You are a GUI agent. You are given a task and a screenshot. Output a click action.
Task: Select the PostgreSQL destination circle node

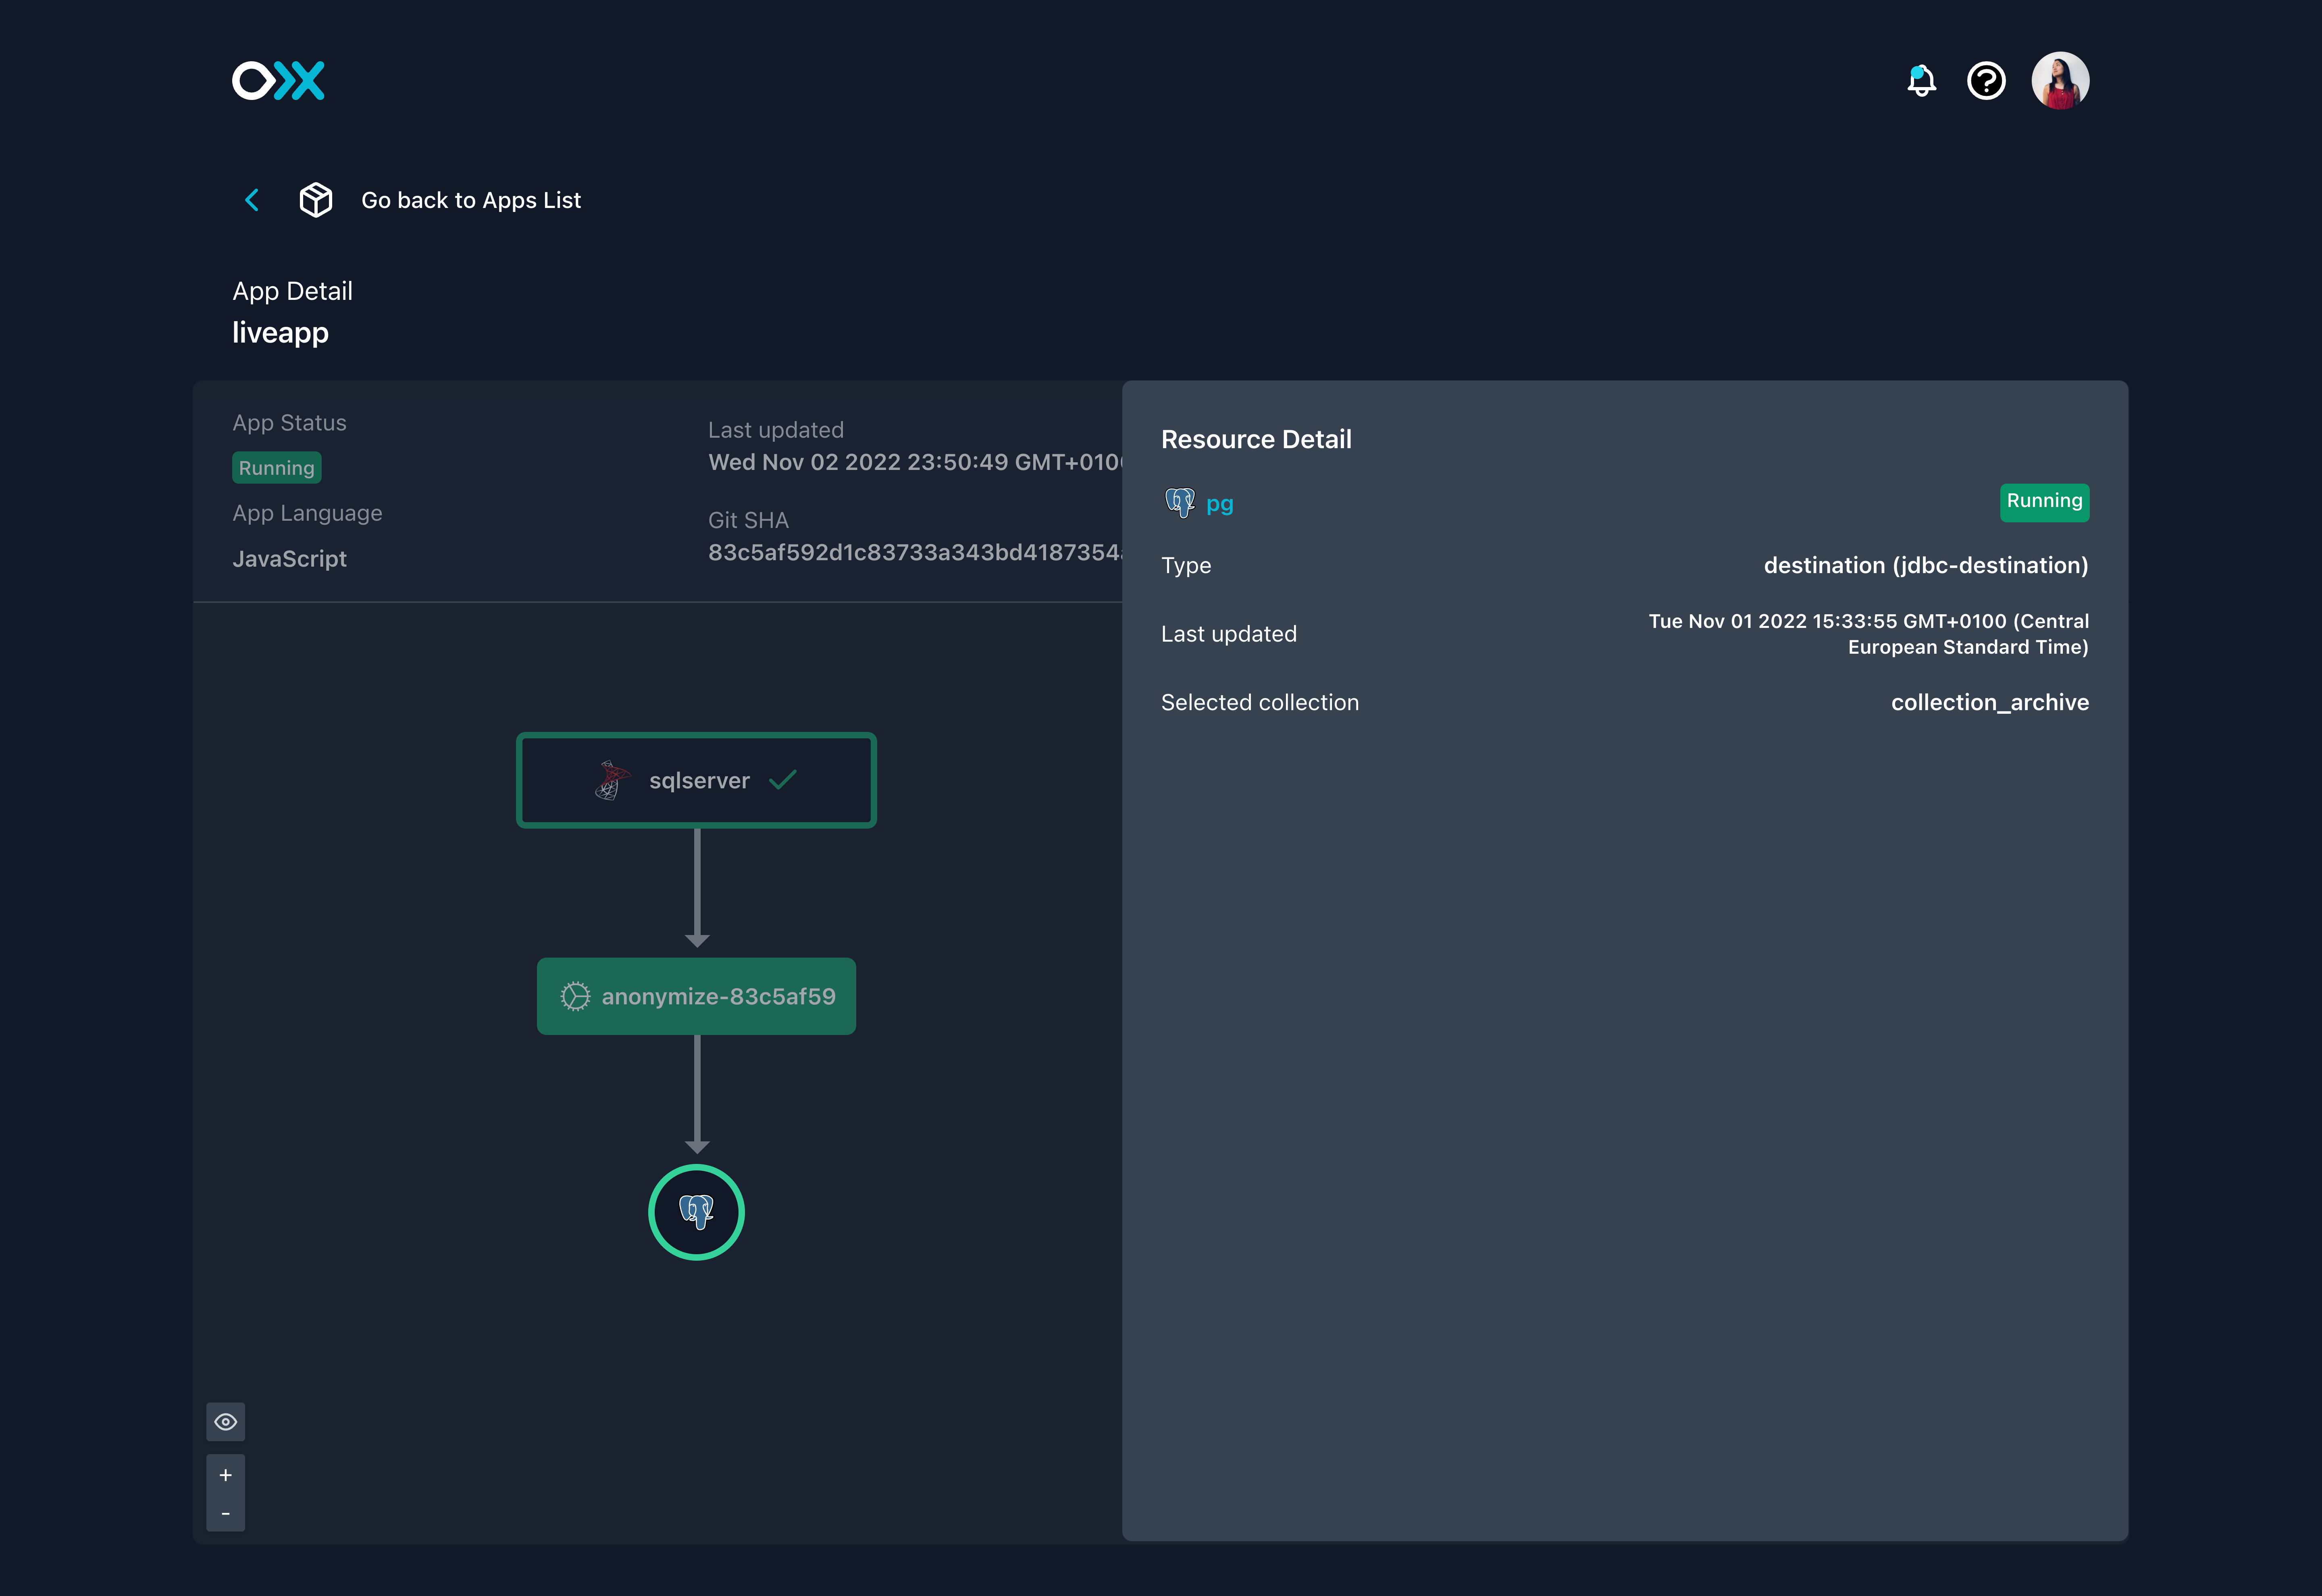coord(696,1212)
